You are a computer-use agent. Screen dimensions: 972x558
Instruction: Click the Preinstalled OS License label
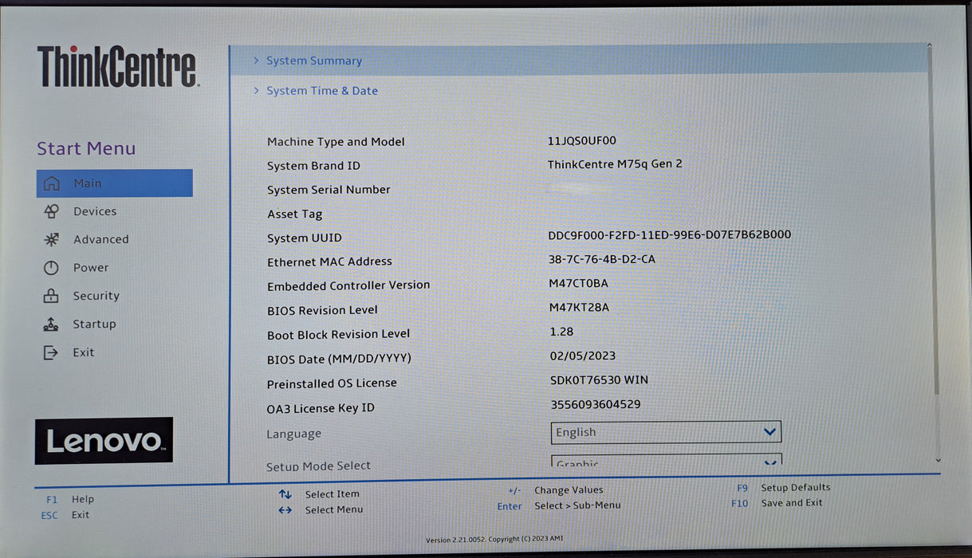tap(332, 383)
